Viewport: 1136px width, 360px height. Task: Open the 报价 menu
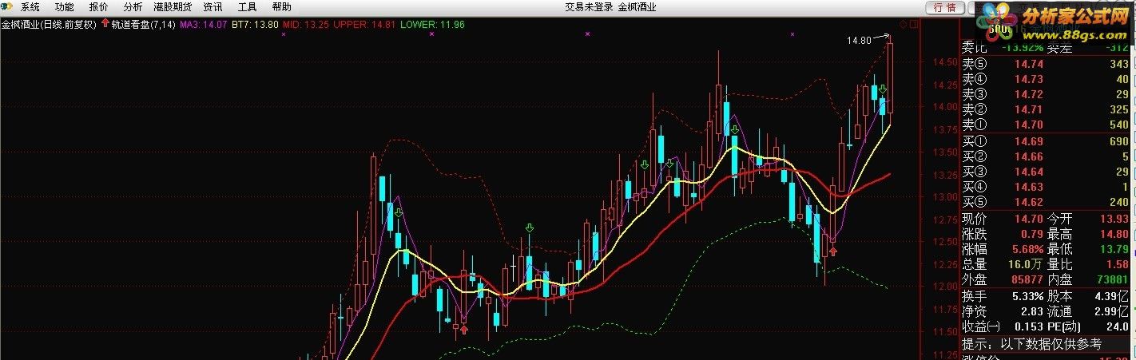click(98, 6)
